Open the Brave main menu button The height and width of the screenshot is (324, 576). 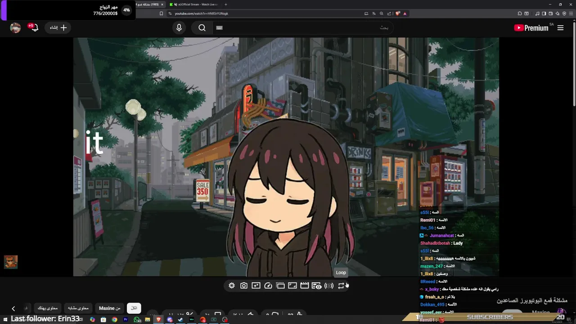pos(571,13)
